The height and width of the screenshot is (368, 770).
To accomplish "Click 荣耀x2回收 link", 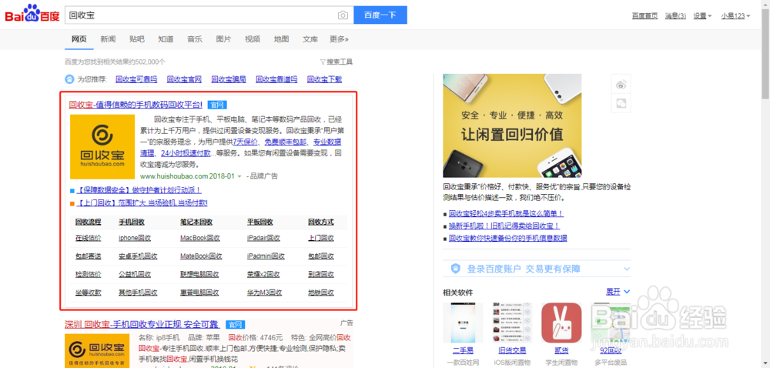I will click(x=263, y=274).
